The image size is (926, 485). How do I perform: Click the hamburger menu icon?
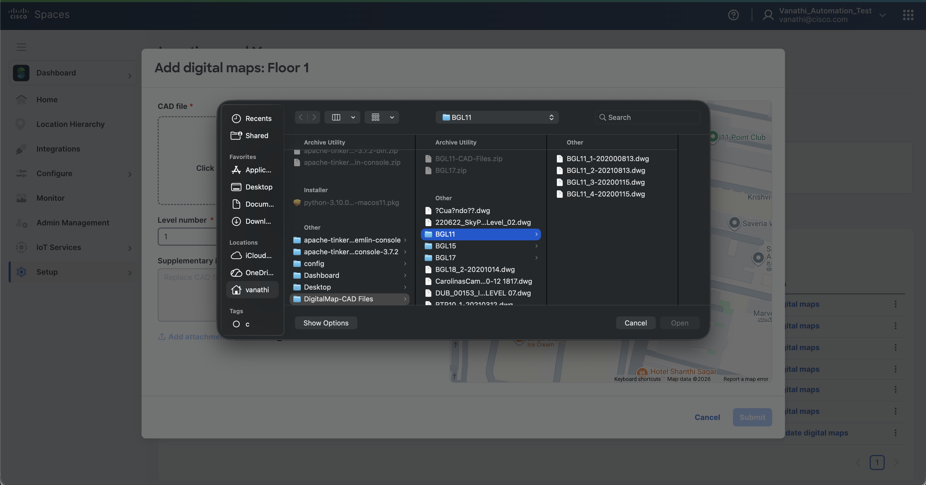[x=21, y=47]
